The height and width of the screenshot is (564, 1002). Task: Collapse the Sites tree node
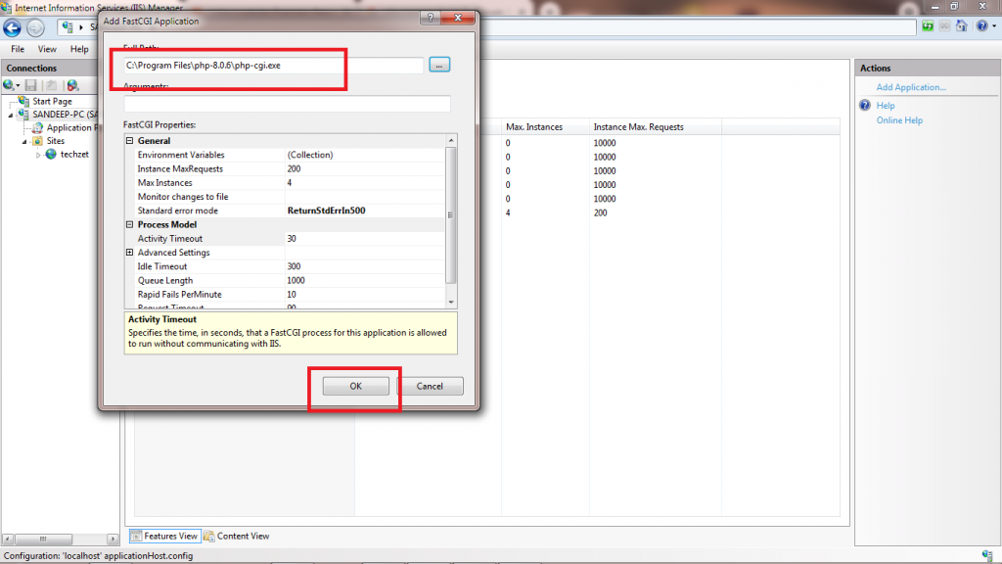click(x=23, y=141)
